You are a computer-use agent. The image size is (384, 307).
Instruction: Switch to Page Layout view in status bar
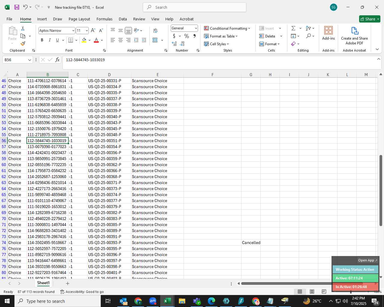(x=312, y=292)
